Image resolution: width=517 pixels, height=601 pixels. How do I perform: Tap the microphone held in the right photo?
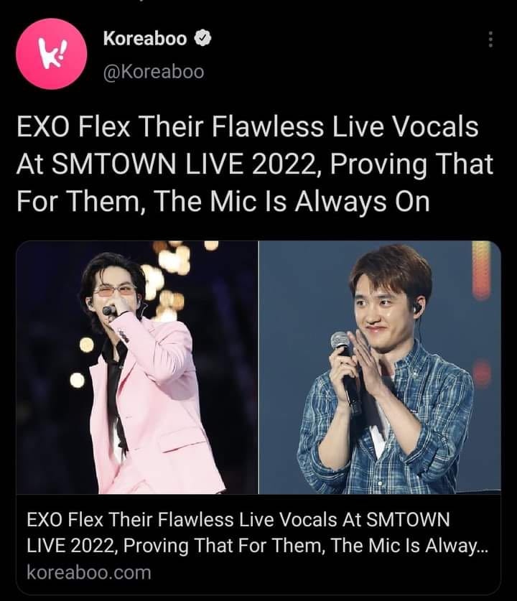(345, 366)
